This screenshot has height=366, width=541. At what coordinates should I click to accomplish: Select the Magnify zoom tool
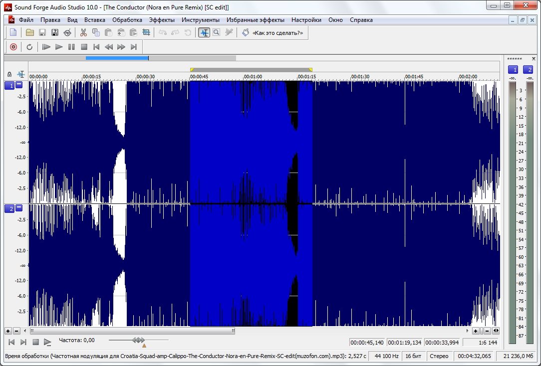click(217, 32)
